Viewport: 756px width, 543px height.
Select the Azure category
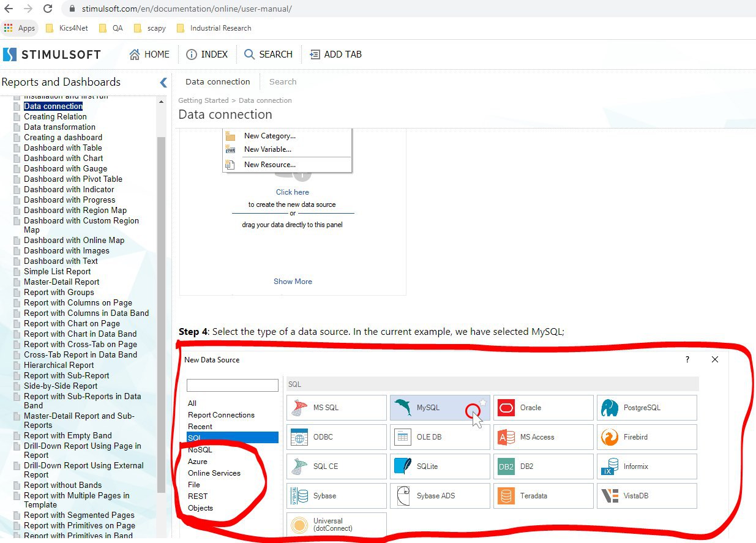[x=198, y=462]
